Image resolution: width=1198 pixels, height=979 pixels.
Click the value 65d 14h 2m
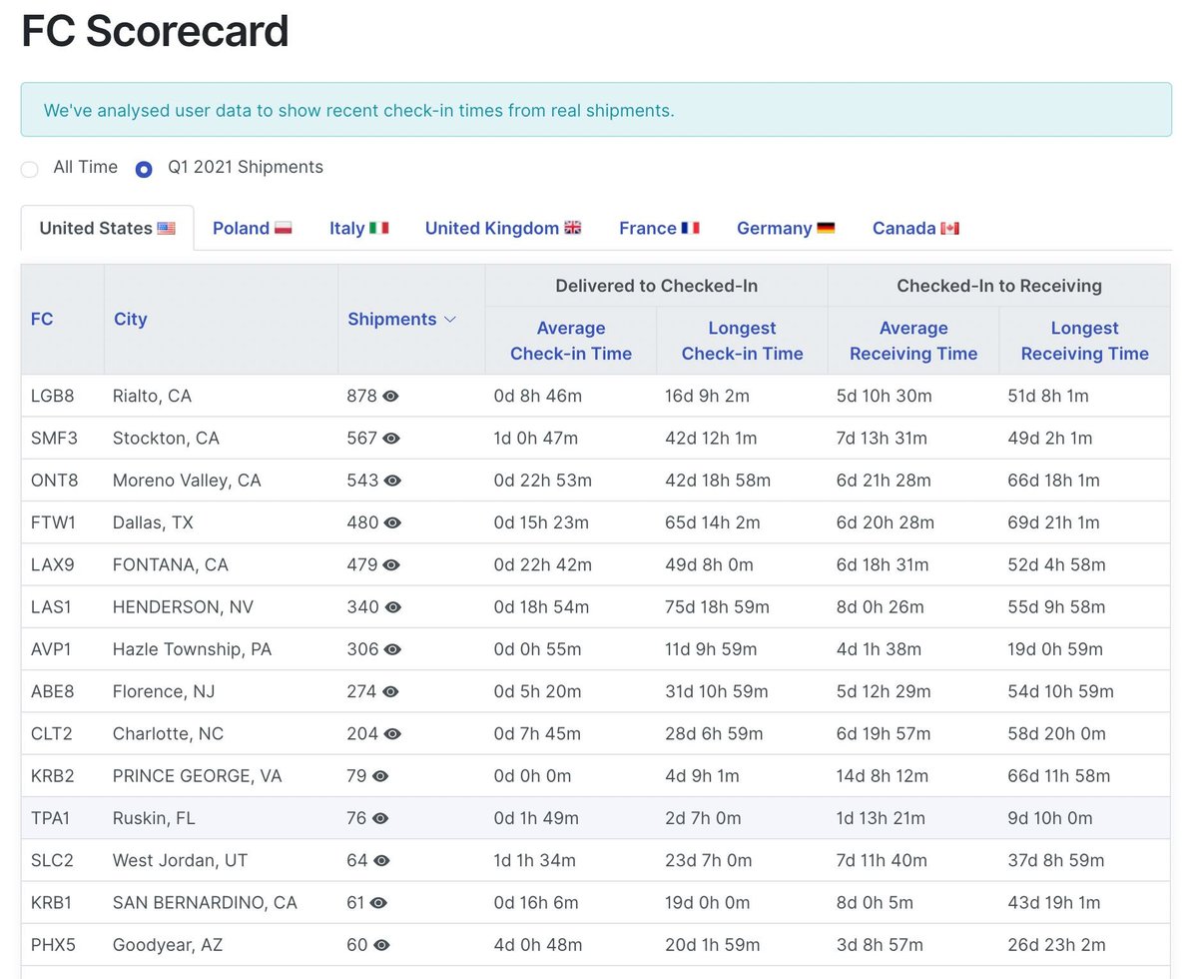tap(713, 522)
